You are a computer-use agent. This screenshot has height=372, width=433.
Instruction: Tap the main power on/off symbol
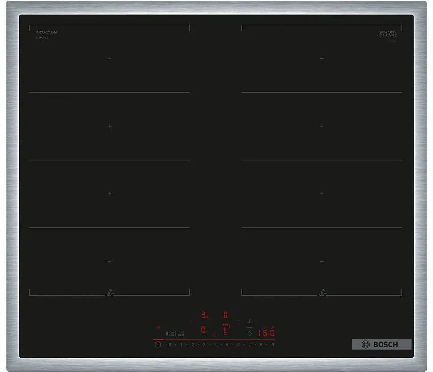click(x=158, y=344)
